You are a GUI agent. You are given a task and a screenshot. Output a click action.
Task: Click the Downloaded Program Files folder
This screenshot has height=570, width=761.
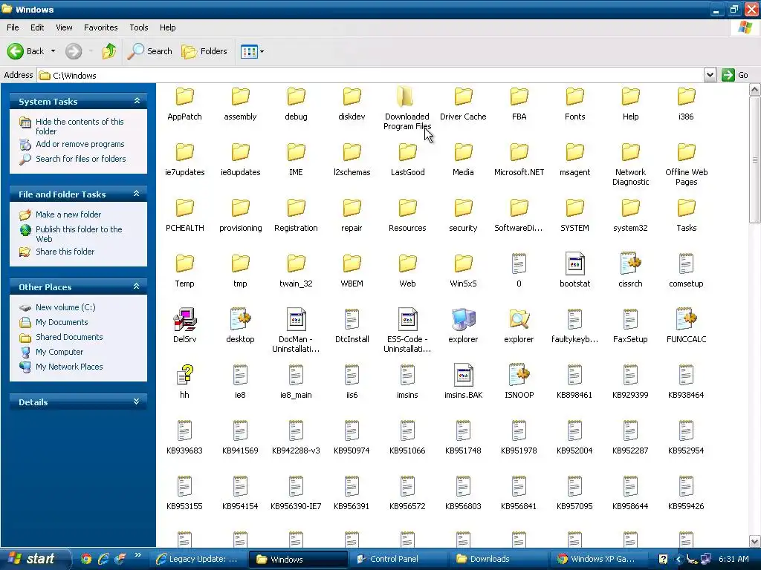407,108
